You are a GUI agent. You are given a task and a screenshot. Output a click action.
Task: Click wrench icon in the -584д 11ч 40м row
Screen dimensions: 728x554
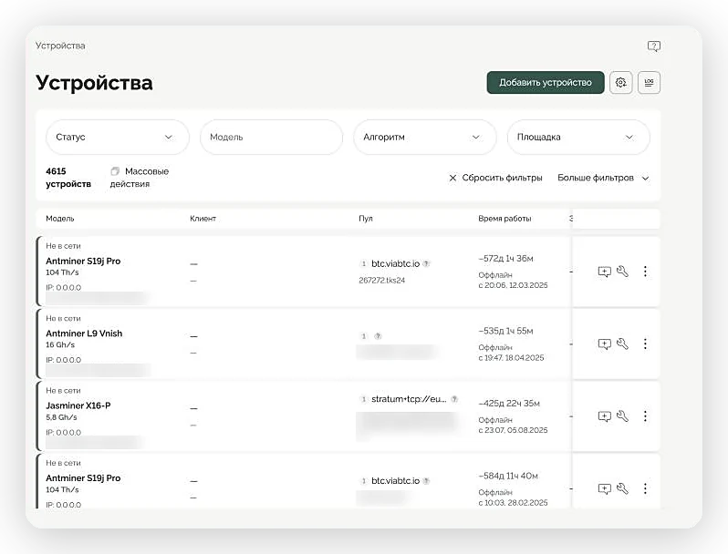[622, 488]
